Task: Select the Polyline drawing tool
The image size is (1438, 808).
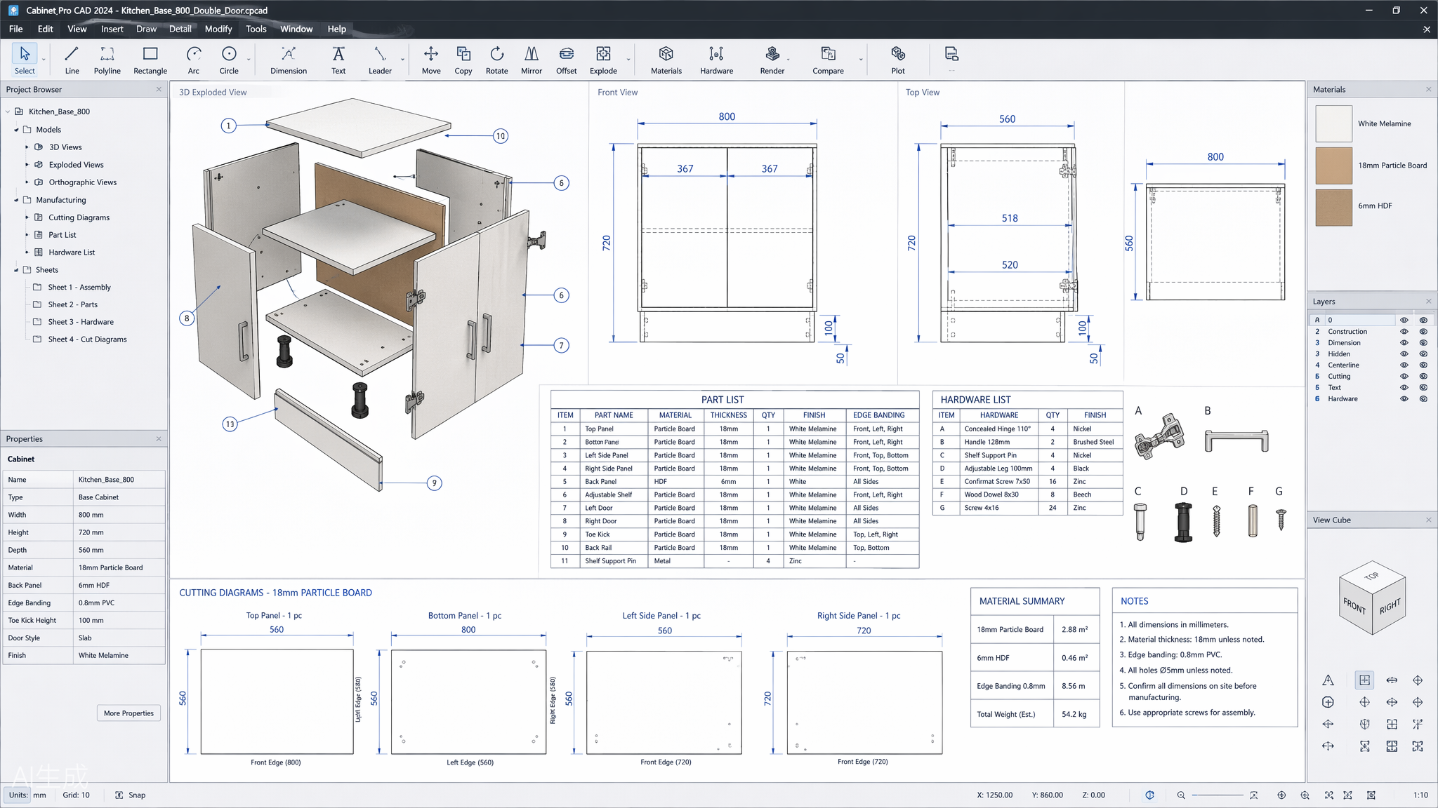Action: [107, 60]
